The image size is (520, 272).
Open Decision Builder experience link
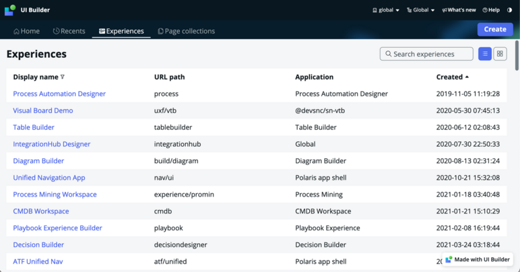click(x=38, y=245)
